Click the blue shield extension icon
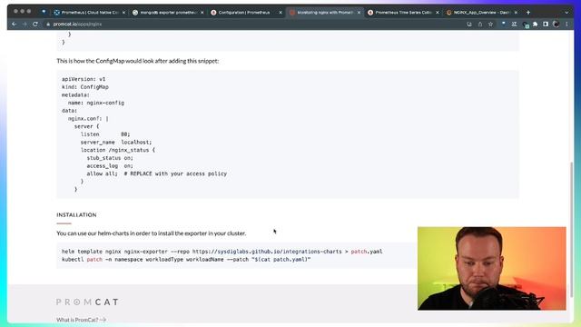Viewport: 581px width, 327px height. point(503,24)
